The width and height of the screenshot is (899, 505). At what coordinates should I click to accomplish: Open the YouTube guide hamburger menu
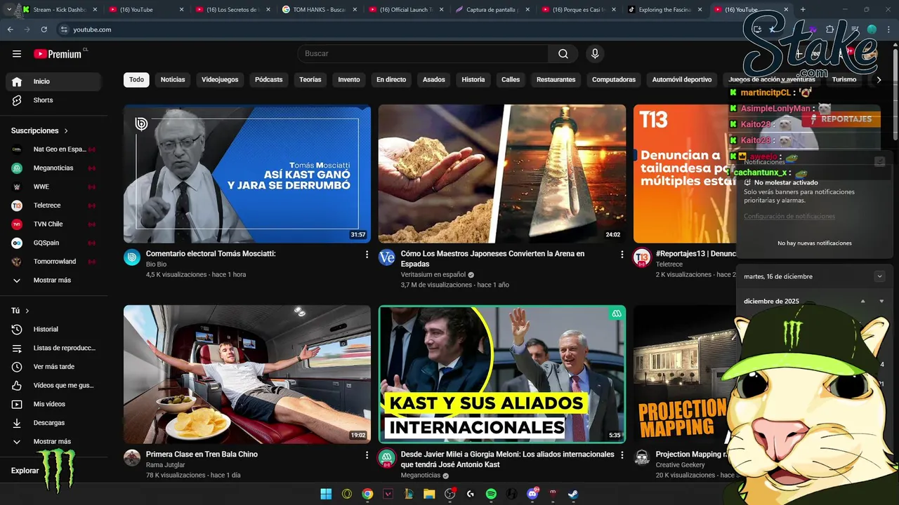pyautogui.click(x=17, y=54)
